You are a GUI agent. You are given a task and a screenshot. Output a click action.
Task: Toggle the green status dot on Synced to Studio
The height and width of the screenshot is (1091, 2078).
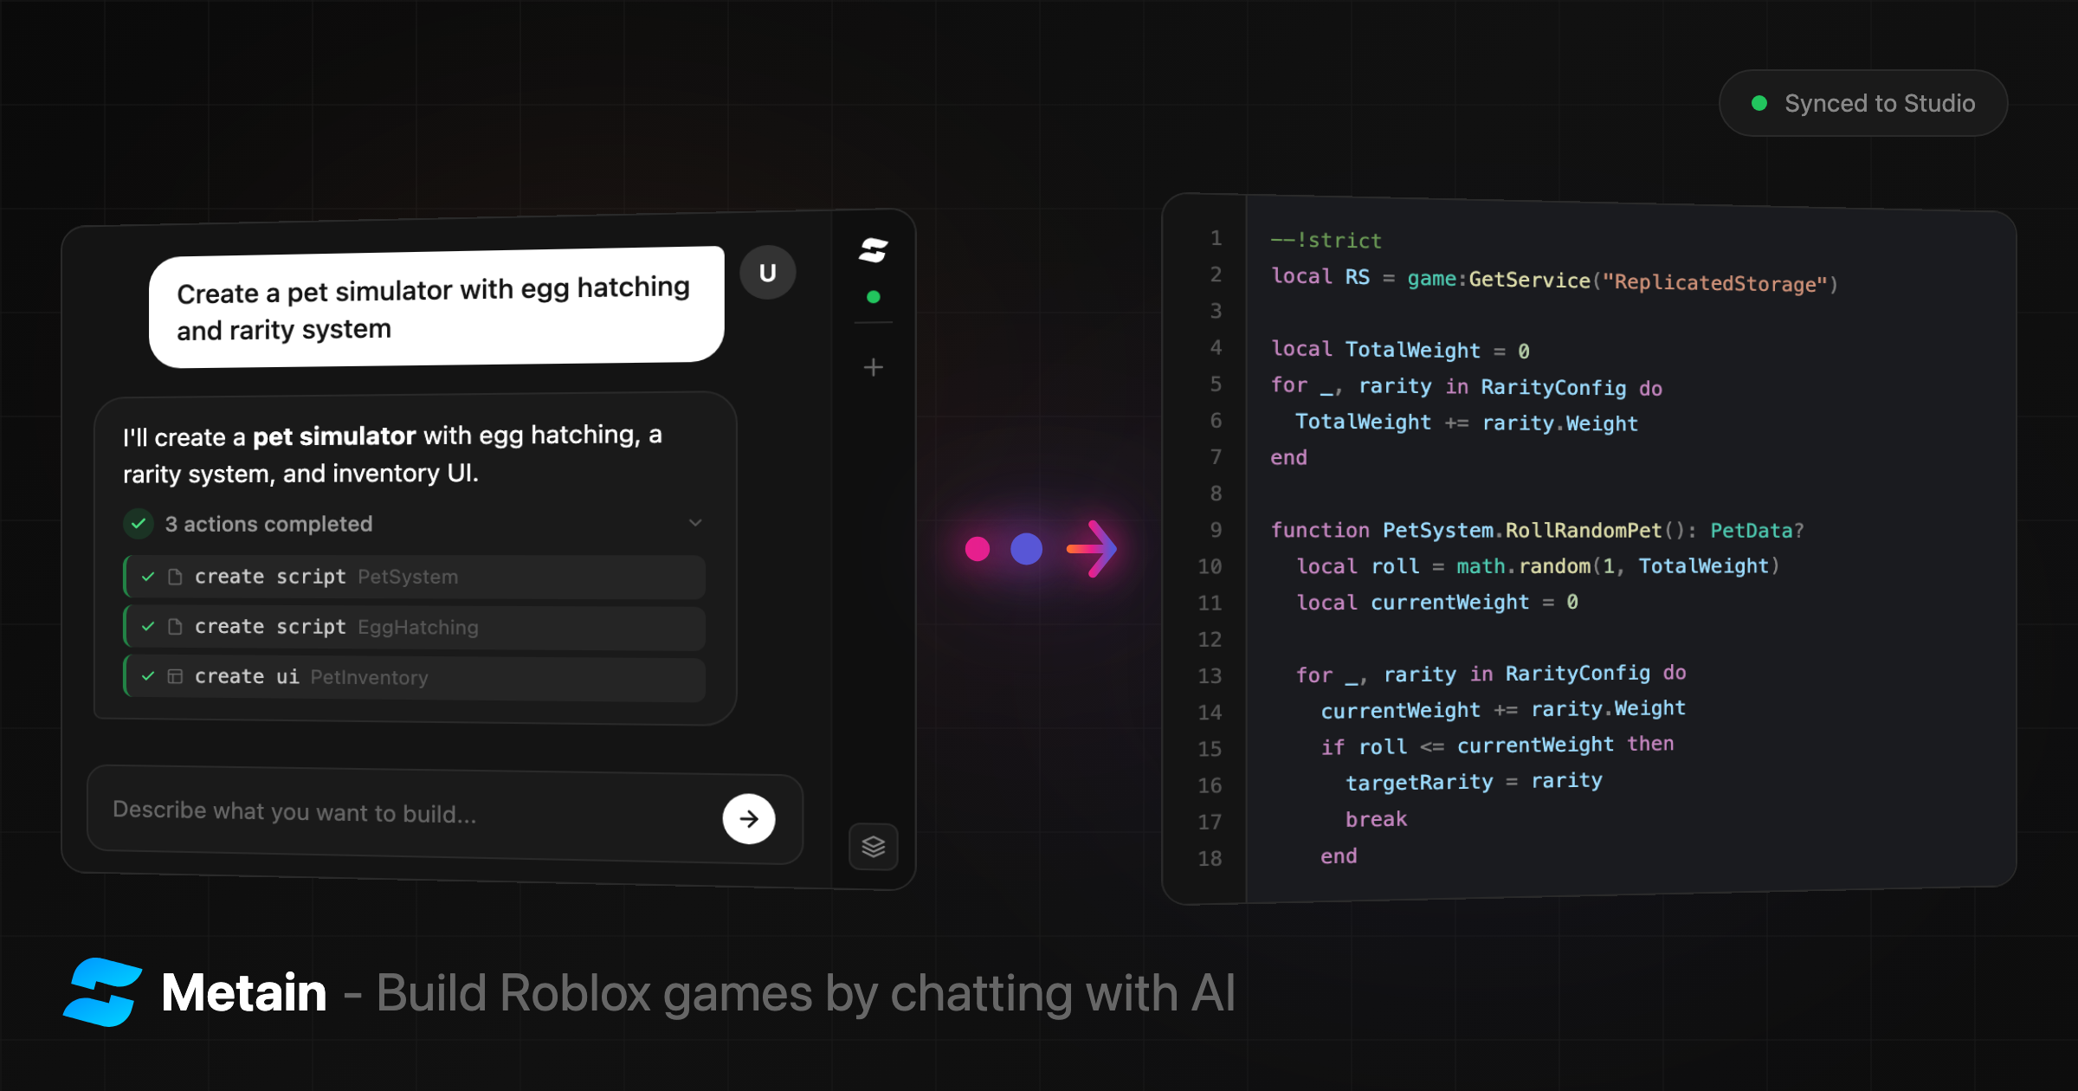pos(1759,103)
